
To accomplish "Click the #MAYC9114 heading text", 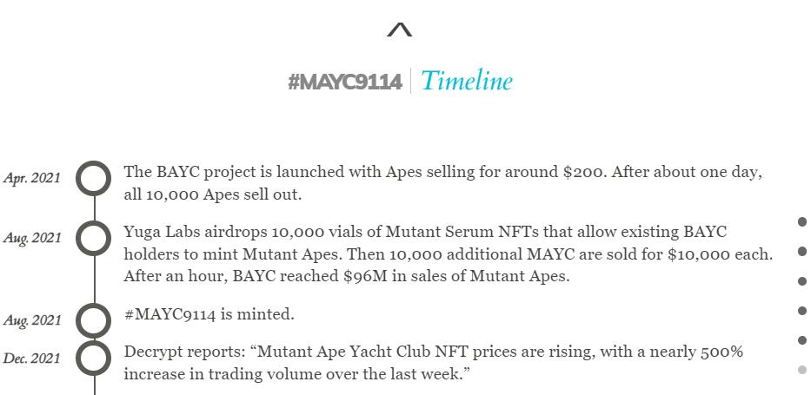I will [345, 82].
